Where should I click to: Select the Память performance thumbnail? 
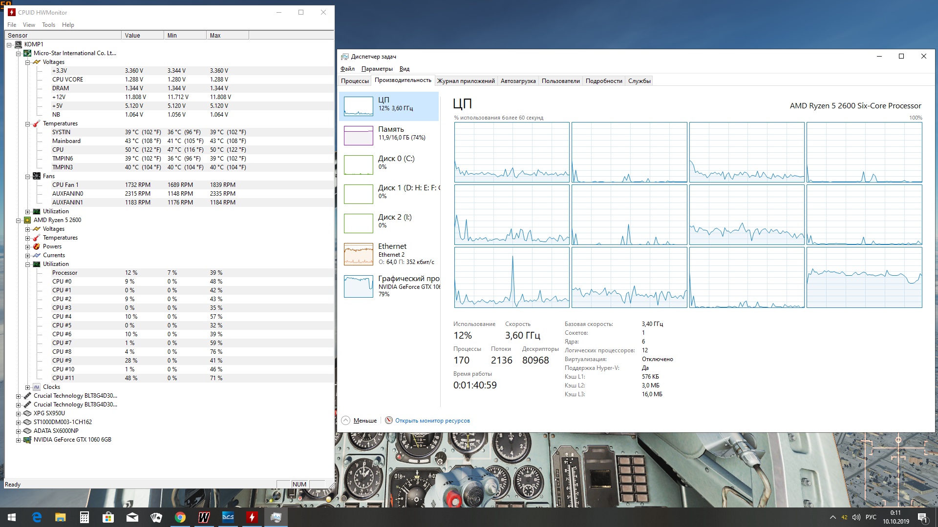pyautogui.click(x=389, y=136)
